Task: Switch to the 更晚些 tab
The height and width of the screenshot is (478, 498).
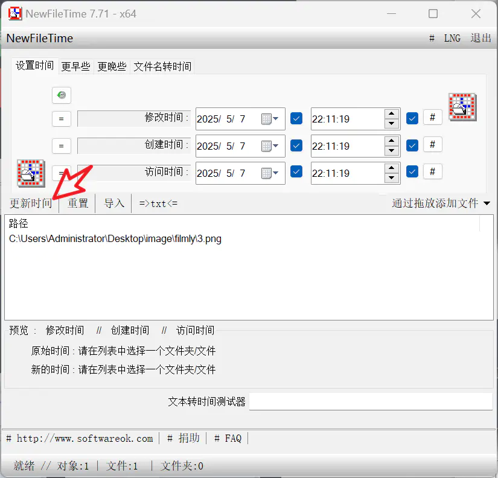Action: tap(112, 66)
